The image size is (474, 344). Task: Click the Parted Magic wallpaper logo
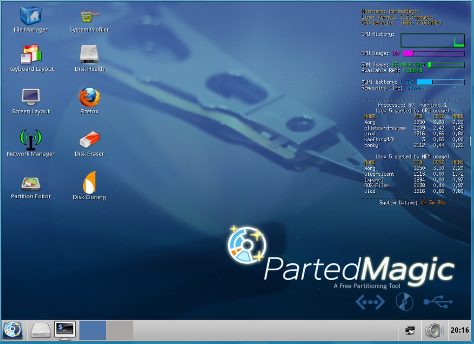(x=342, y=257)
